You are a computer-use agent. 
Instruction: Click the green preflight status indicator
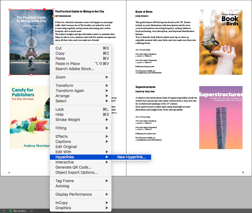(x=11, y=211)
